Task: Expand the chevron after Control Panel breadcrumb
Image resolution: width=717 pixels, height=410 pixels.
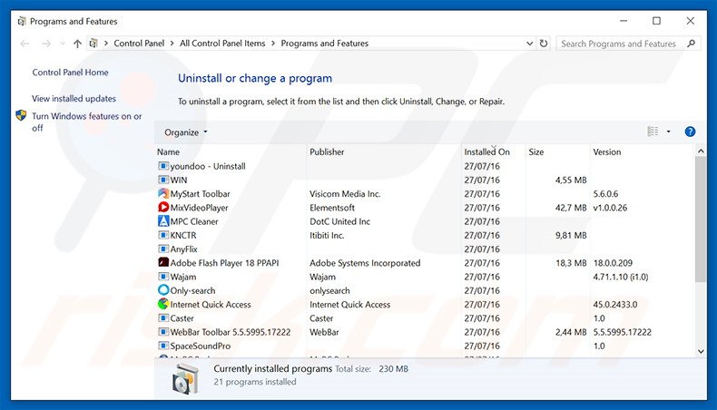Action: pos(172,44)
